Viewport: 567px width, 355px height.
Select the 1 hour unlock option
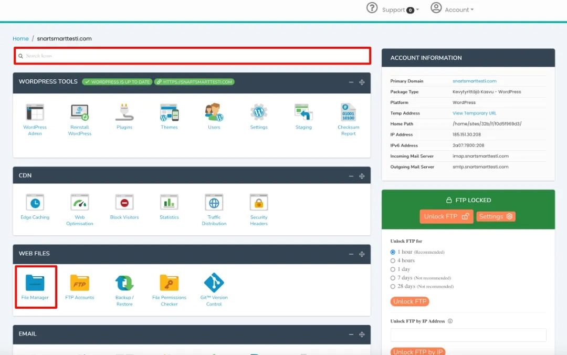393,252
